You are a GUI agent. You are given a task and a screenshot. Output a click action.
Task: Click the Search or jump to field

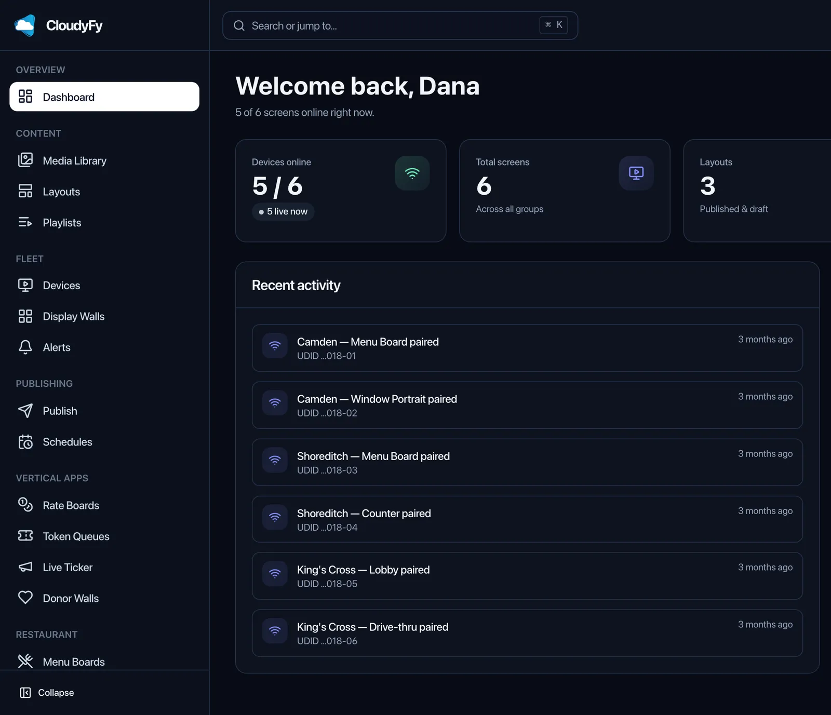coord(400,25)
